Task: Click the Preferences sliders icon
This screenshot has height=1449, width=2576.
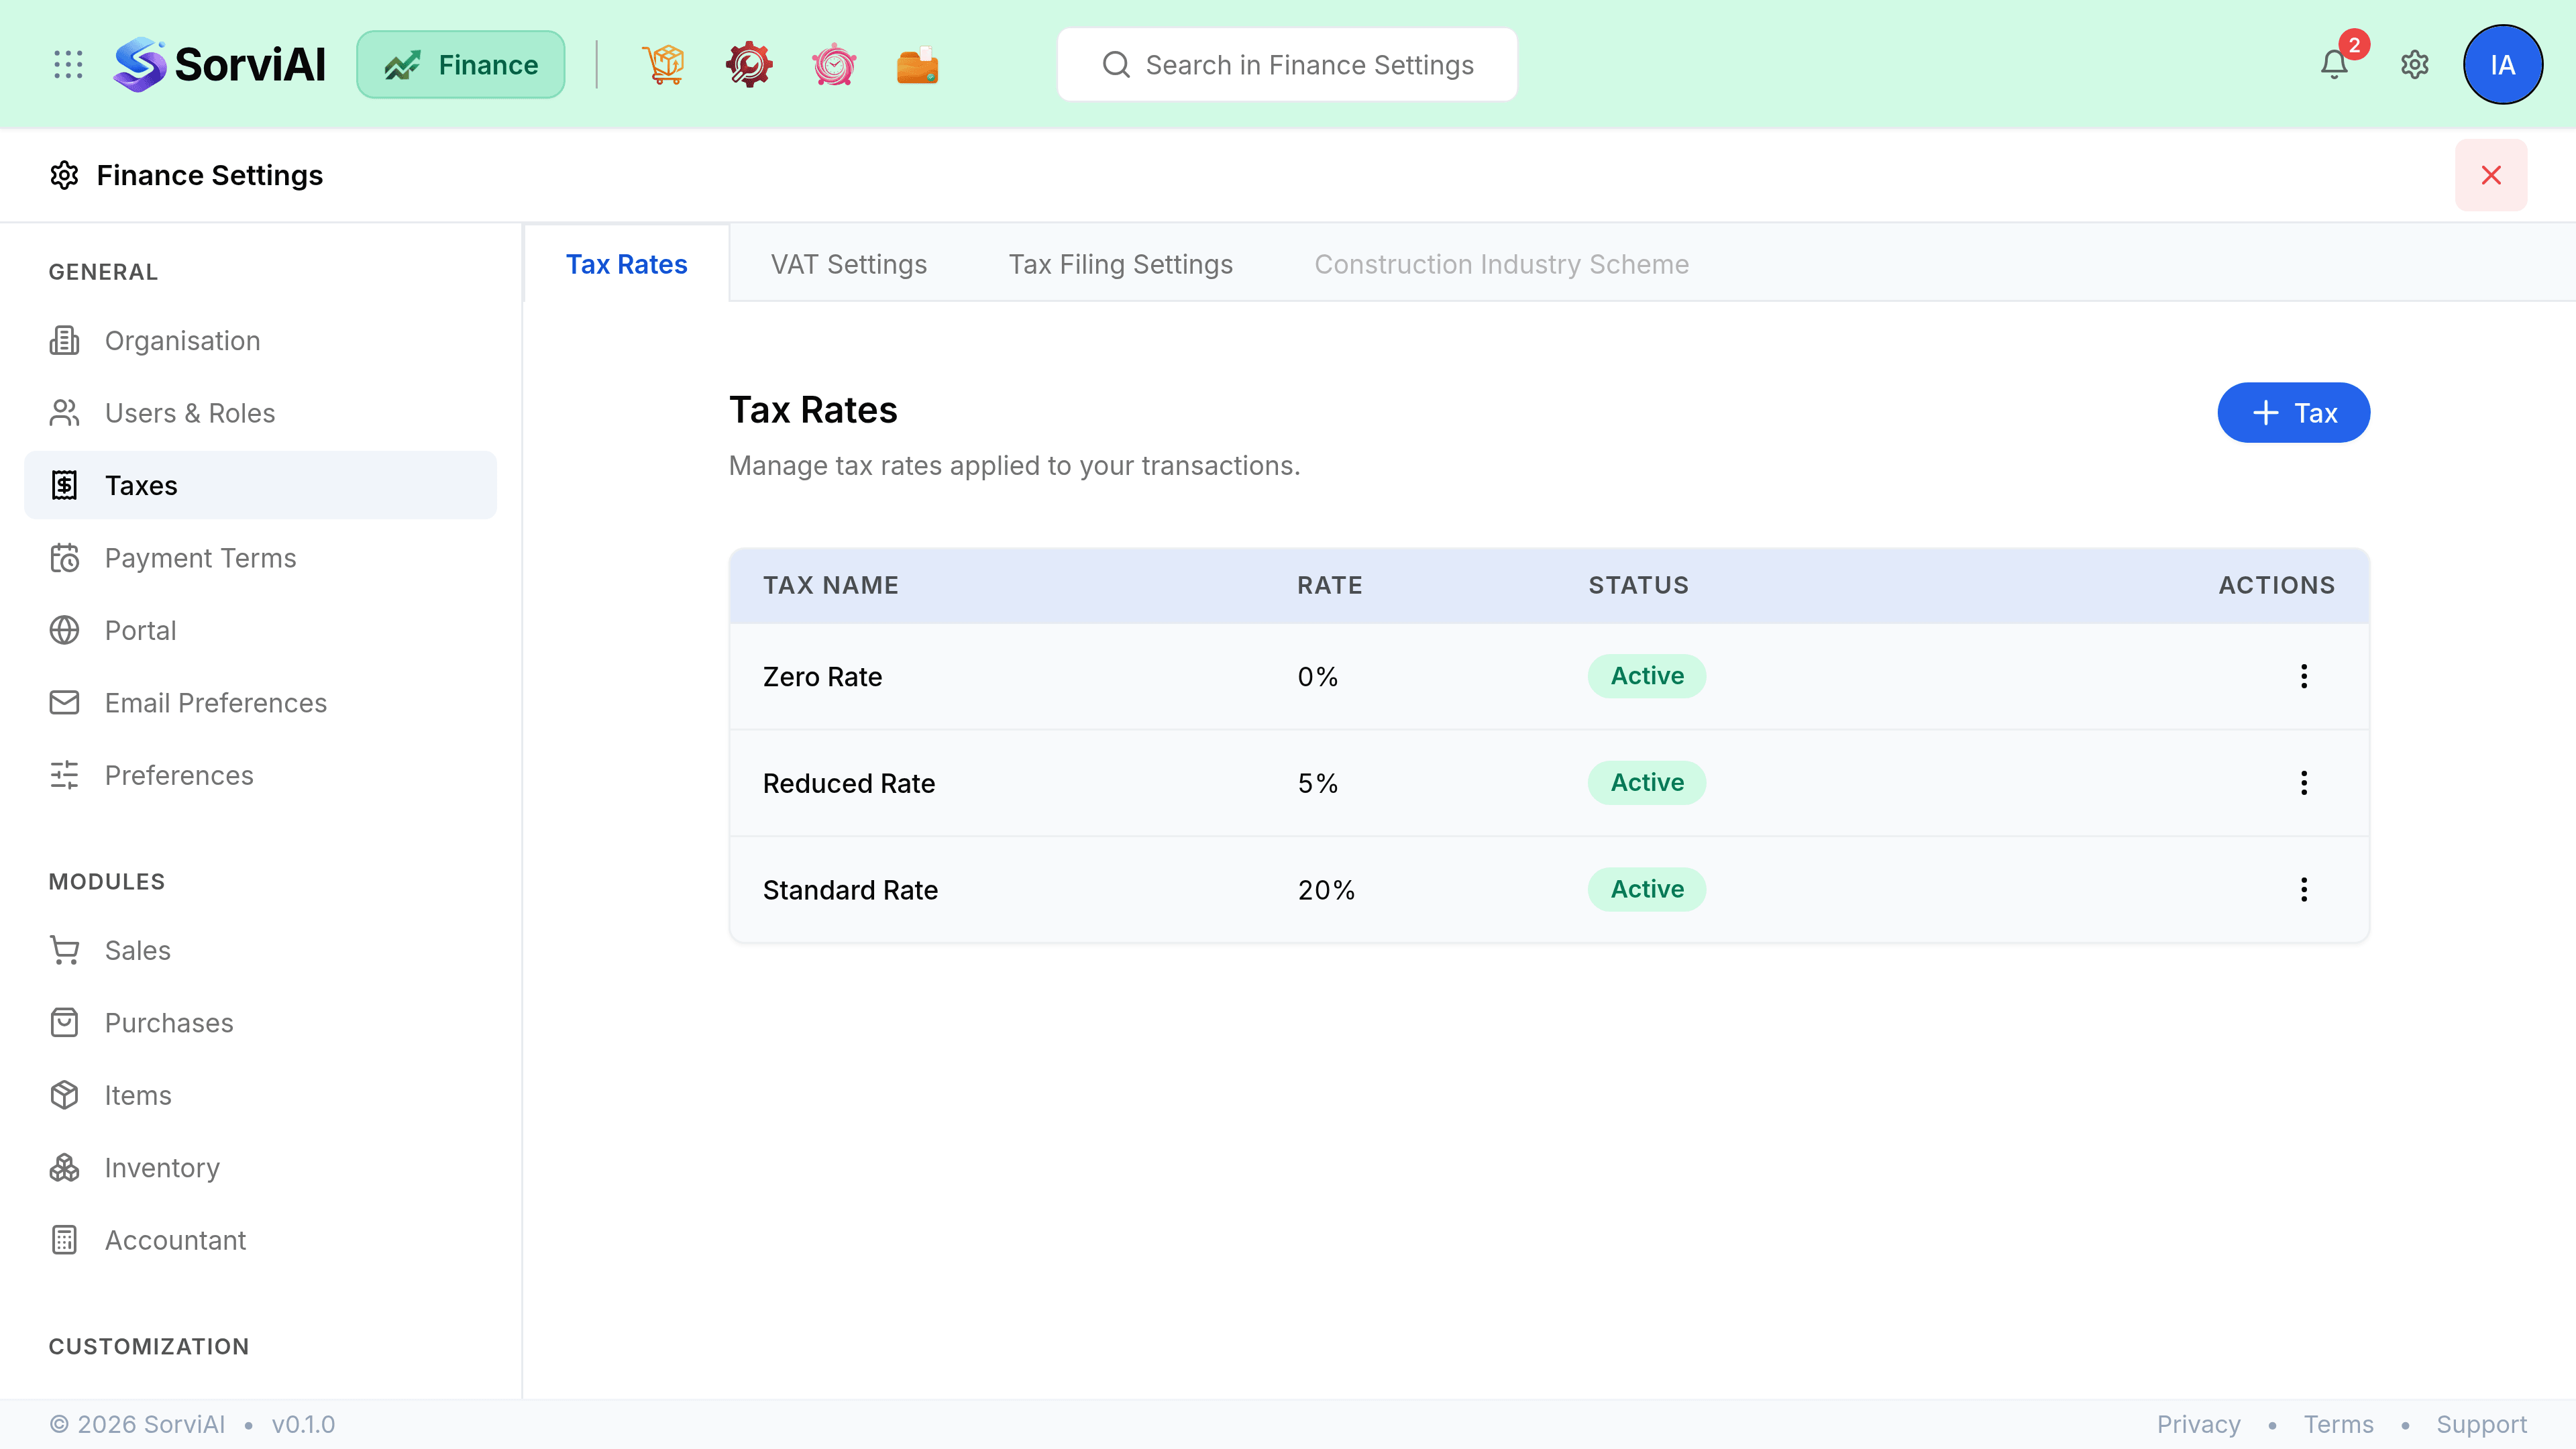Action: tap(64, 775)
